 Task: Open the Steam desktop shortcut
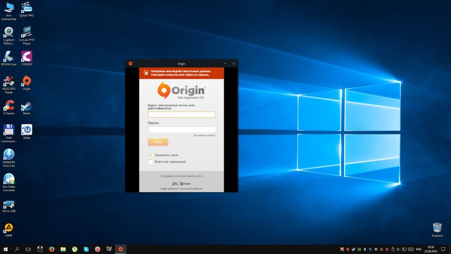(x=27, y=107)
